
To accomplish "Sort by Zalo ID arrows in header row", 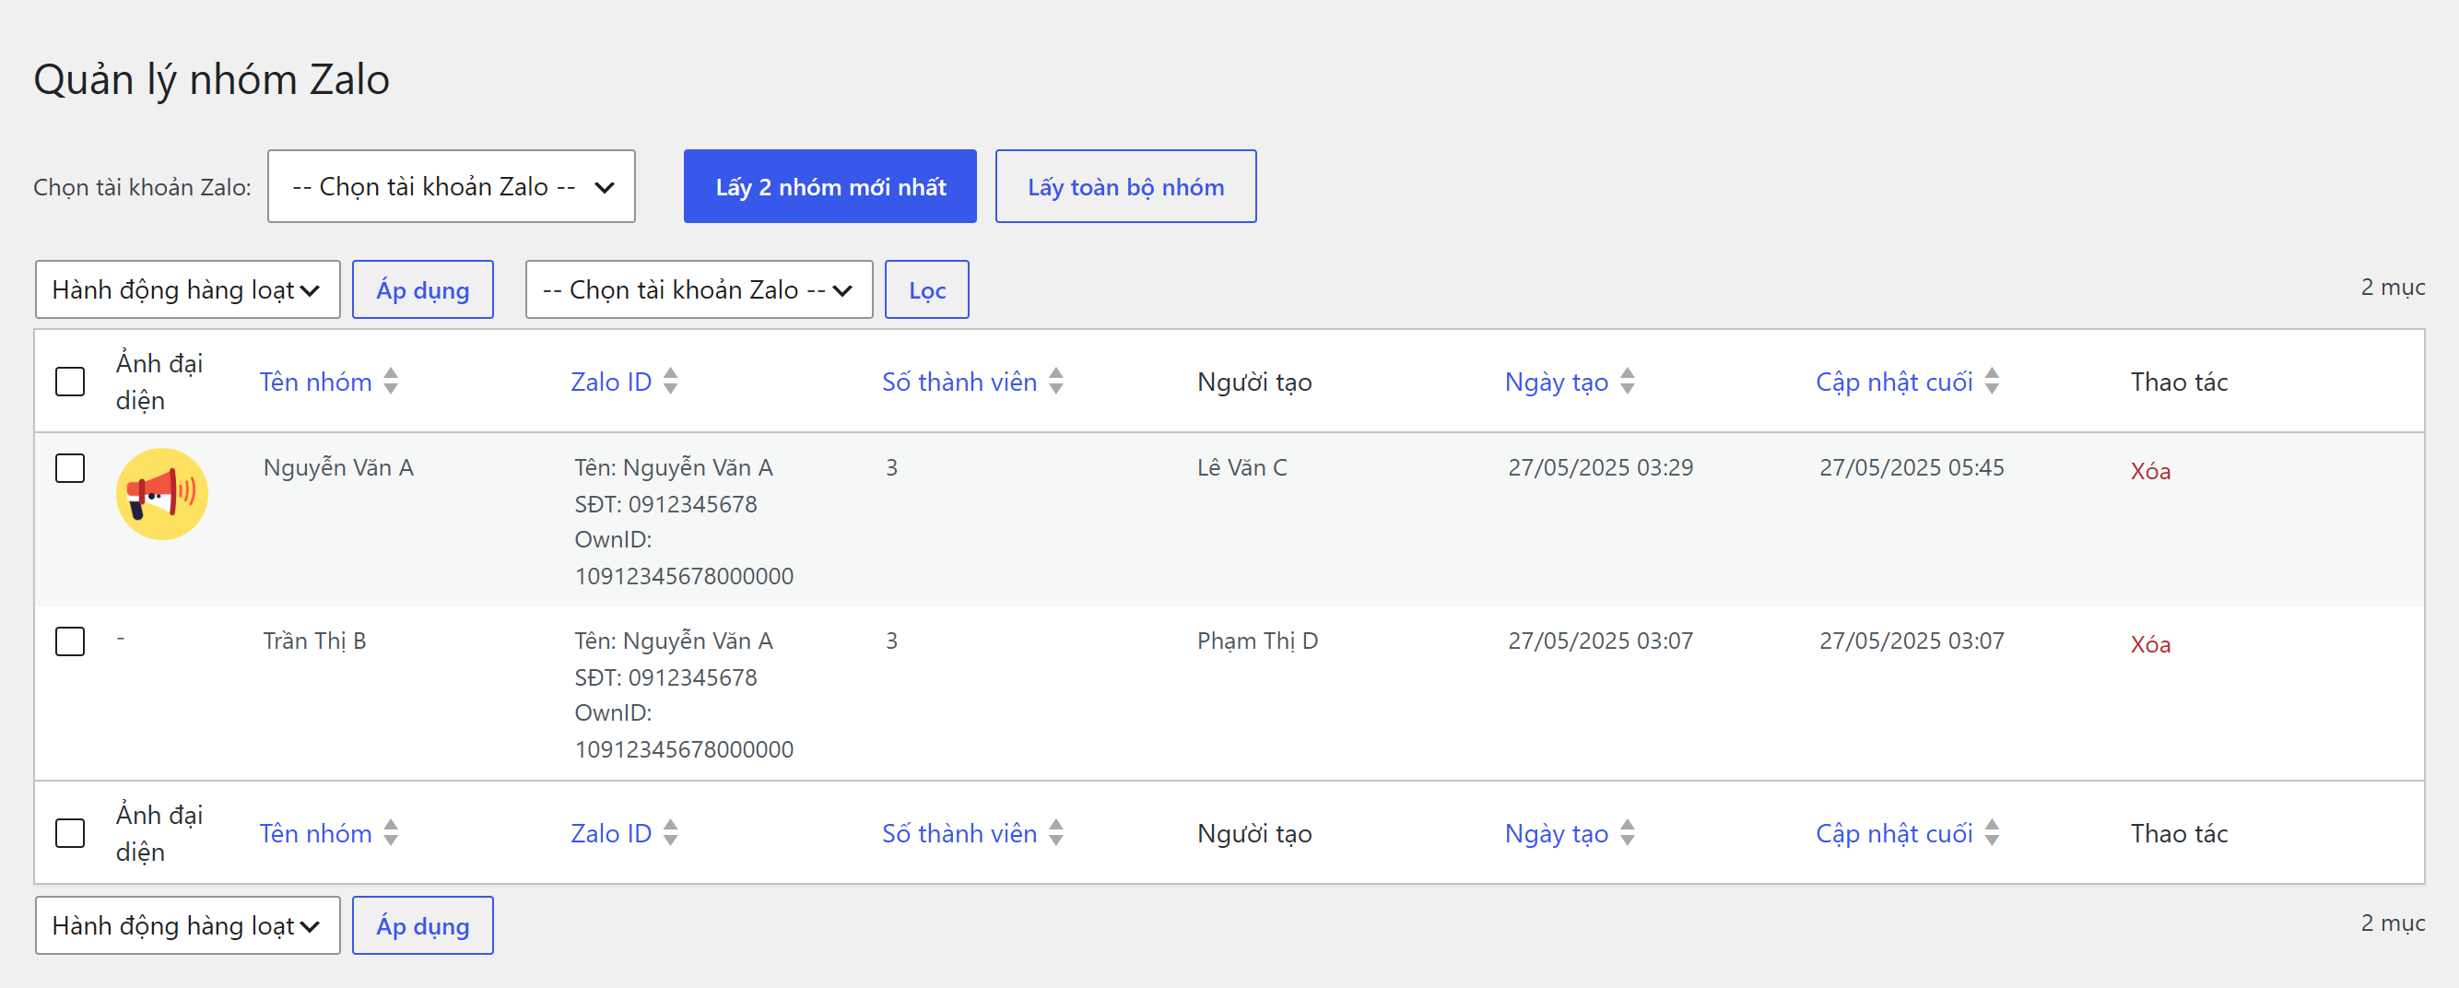I will coord(670,381).
